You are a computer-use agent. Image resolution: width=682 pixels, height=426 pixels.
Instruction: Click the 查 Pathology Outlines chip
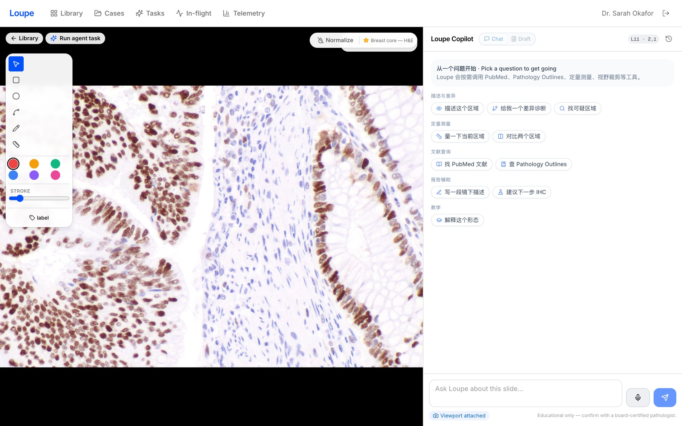(534, 164)
